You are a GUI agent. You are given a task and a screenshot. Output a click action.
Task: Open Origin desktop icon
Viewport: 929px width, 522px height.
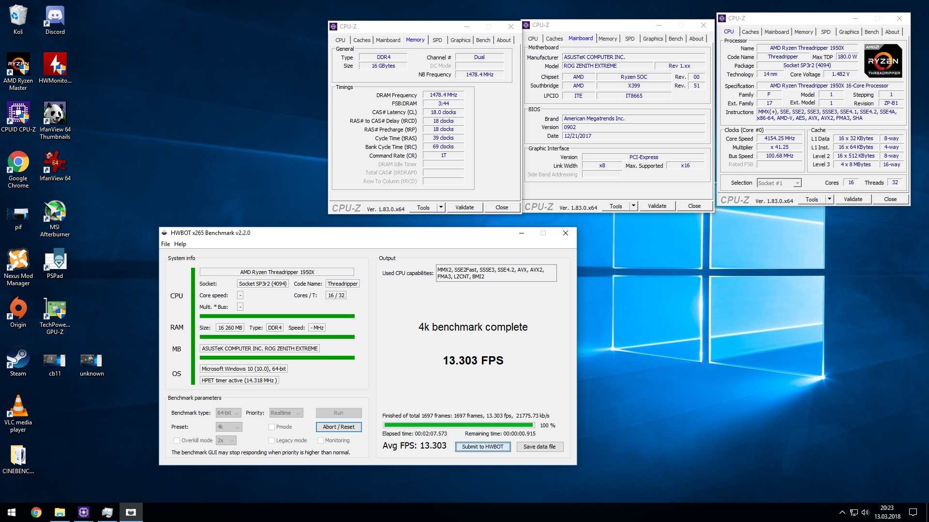click(x=18, y=312)
